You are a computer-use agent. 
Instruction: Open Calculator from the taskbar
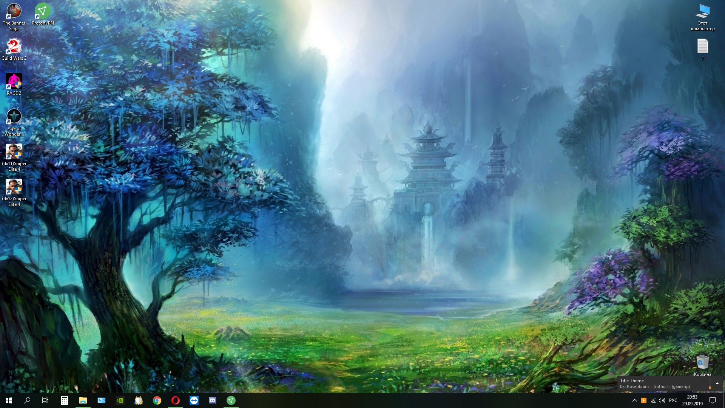coord(65,400)
